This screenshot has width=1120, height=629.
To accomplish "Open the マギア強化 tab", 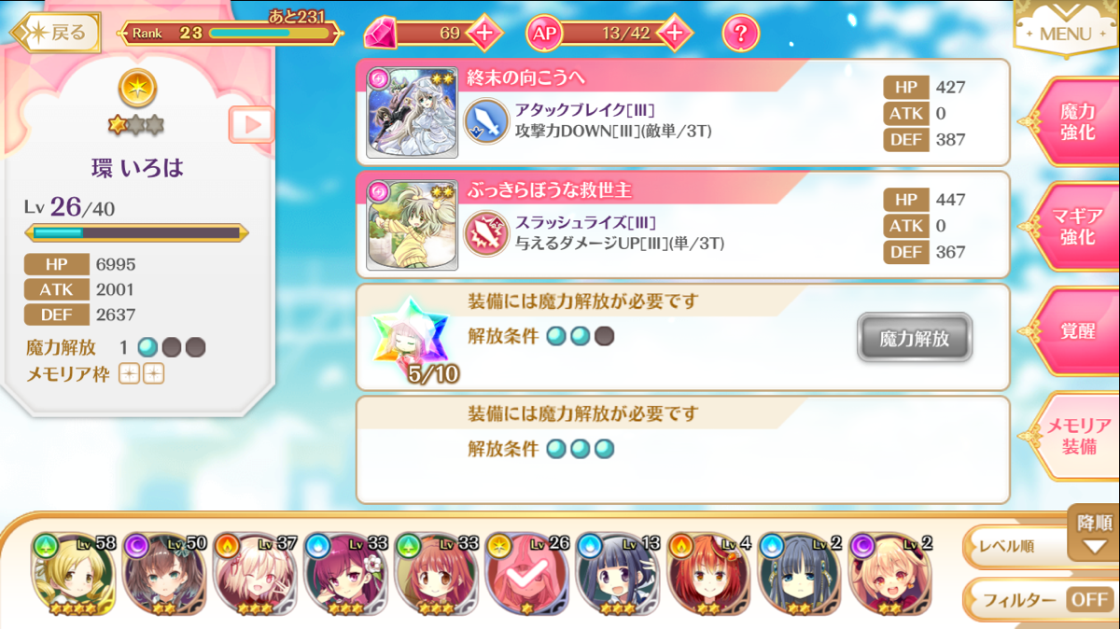I will [1077, 227].
